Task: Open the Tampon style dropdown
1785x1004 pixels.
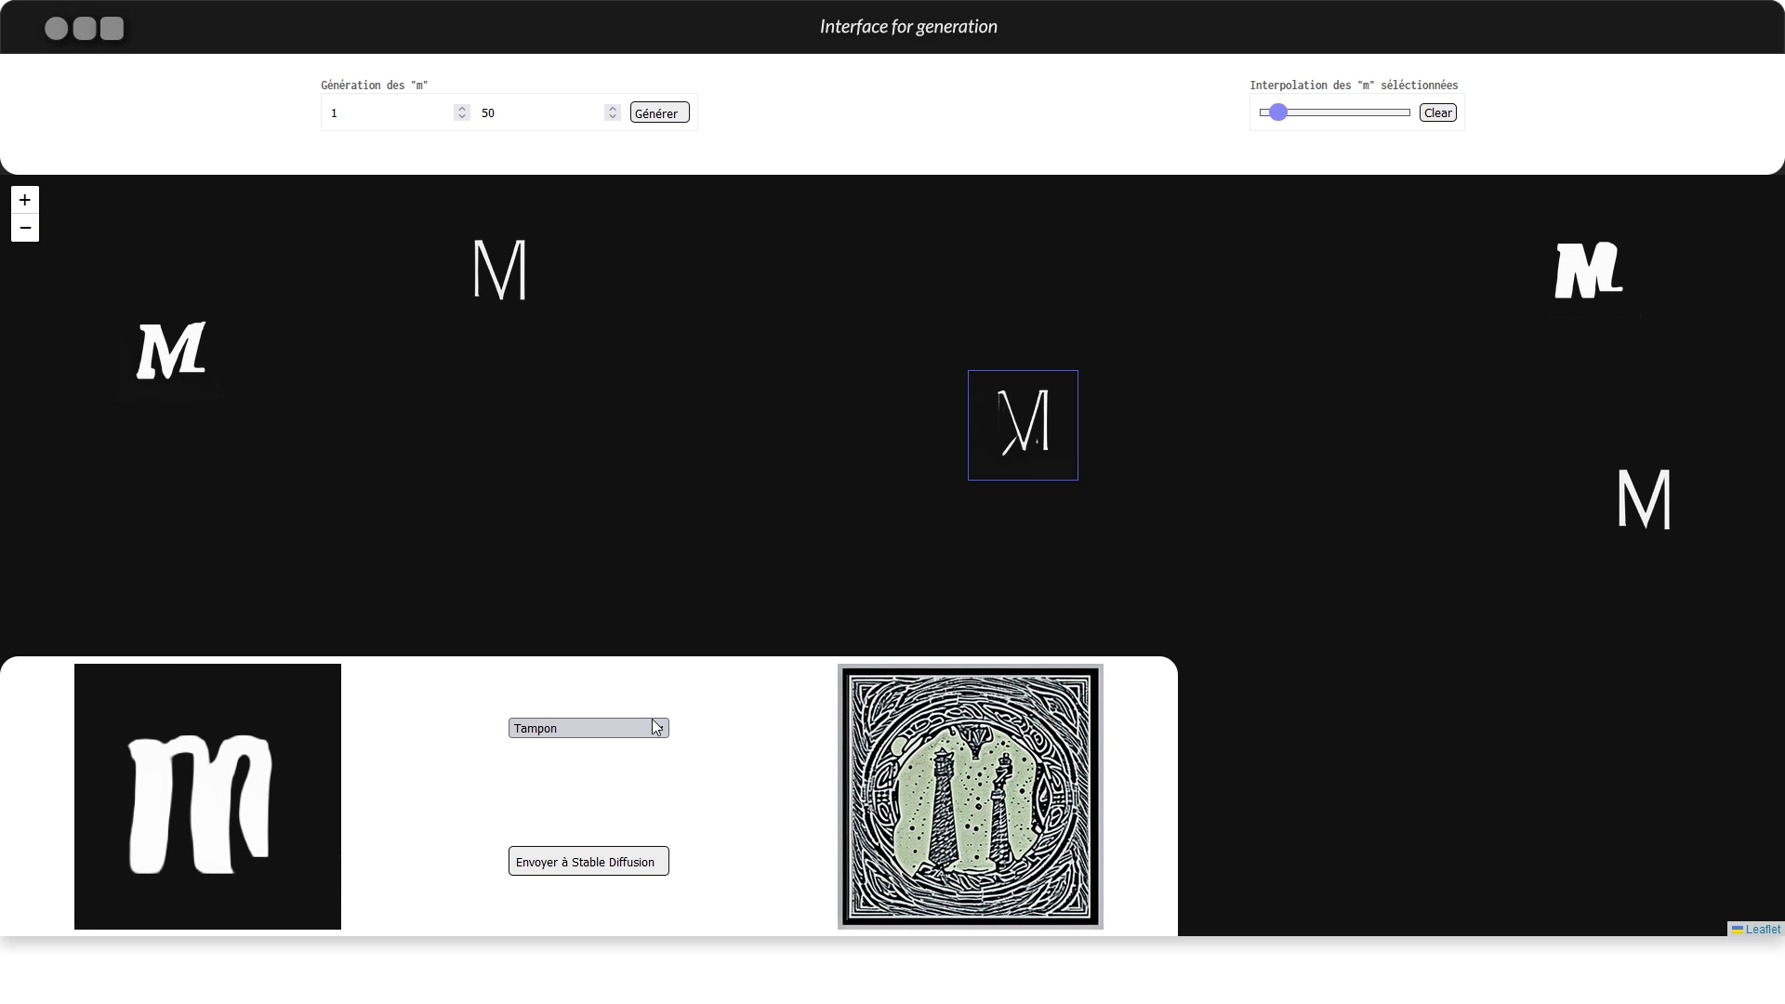Action: (x=588, y=728)
